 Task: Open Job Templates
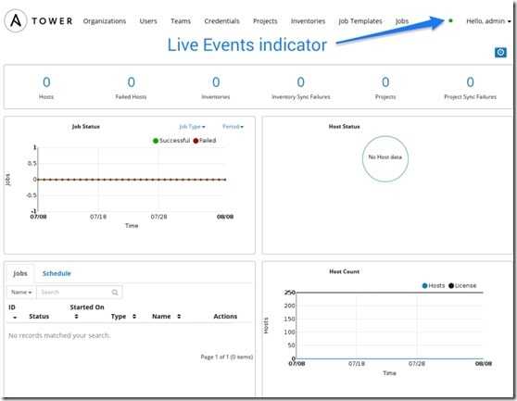coord(360,21)
